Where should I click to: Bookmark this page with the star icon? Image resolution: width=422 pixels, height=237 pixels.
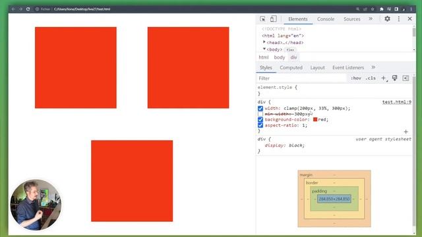(x=373, y=9)
